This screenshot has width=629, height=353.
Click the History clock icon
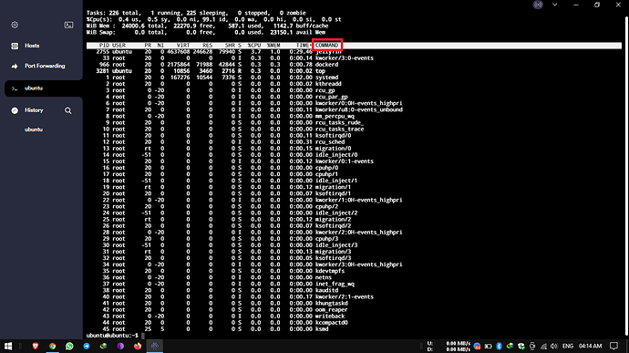[15, 110]
